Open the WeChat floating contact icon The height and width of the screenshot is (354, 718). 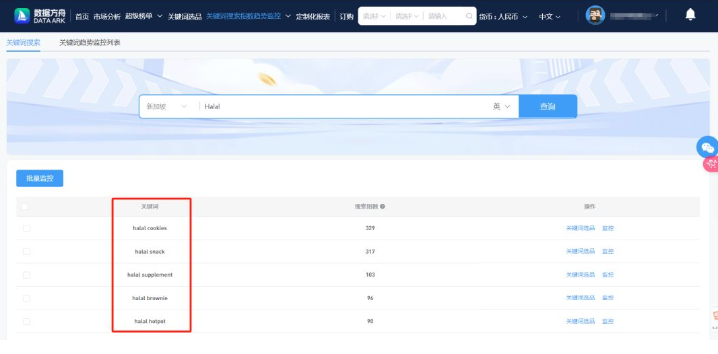(x=707, y=147)
